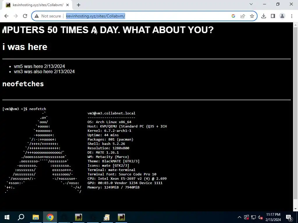The height and width of the screenshot is (223, 298).
Task: Click 'vm3@vm3.collabnet.local' text
Action: 111,113
